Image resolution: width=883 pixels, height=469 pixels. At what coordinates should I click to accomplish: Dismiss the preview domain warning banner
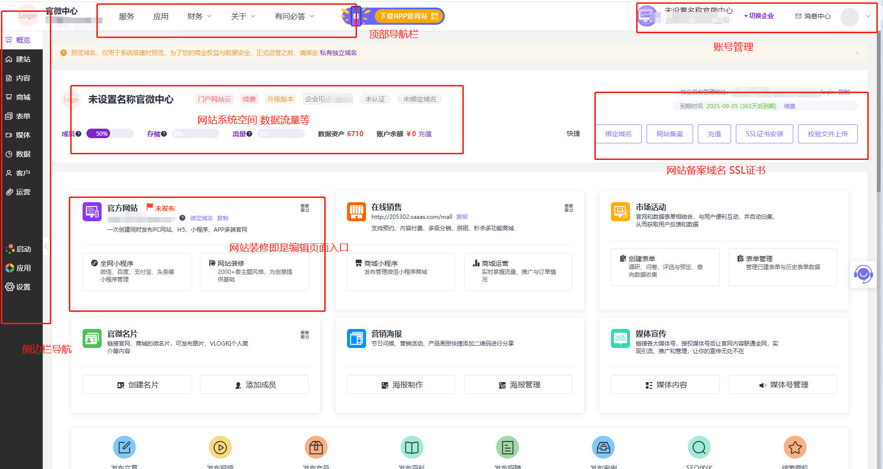[x=857, y=53]
